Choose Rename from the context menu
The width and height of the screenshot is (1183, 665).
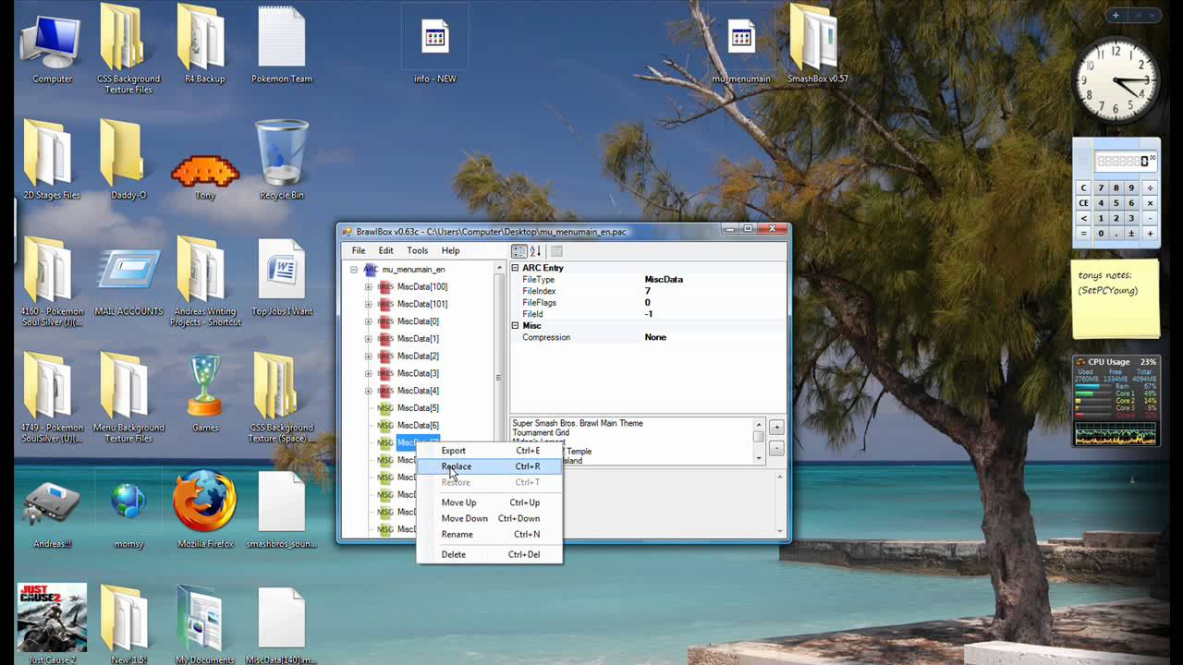[x=490, y=534]
